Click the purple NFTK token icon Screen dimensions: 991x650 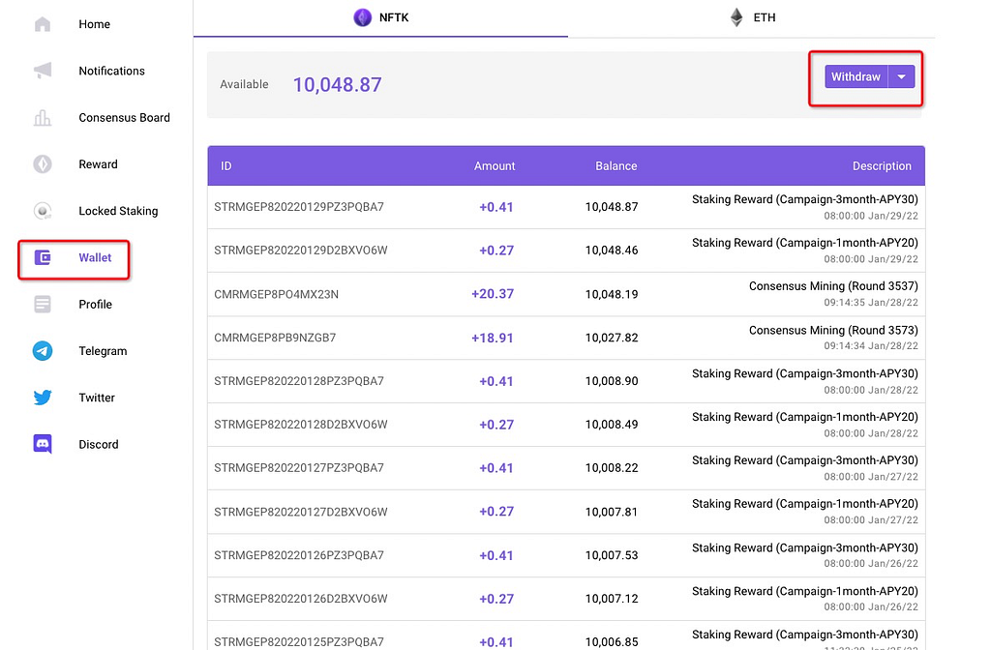pyautogui.click(x=362, y=17)
